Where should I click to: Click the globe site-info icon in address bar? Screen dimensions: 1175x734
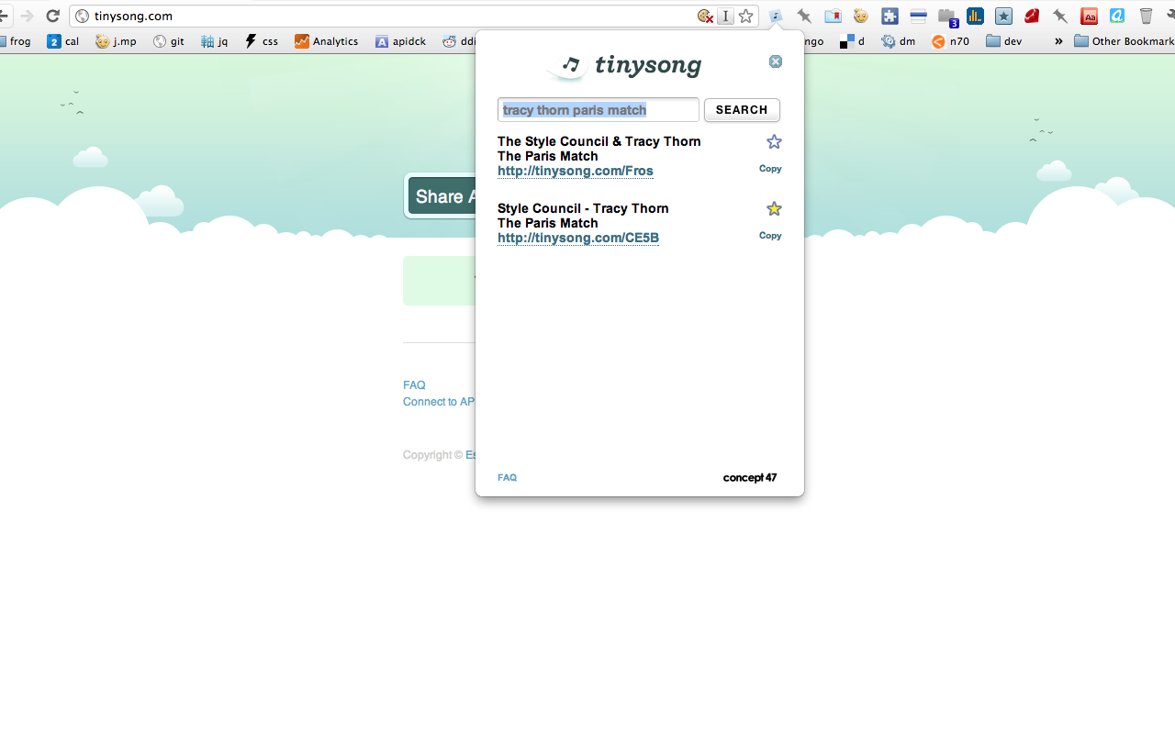click(x=82, y=16)
